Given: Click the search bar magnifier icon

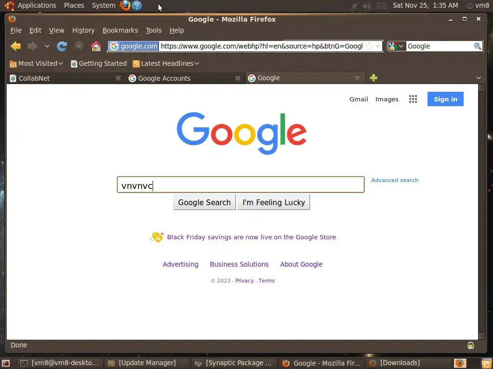Looking at the screenshot, I should (x=477, y=46).
